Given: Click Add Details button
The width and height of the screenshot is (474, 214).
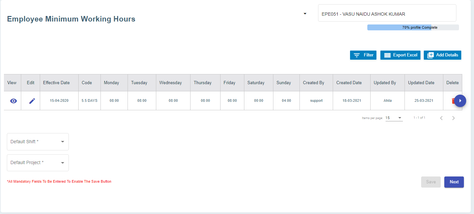Looking at the screenshot, I should (442, 55).
